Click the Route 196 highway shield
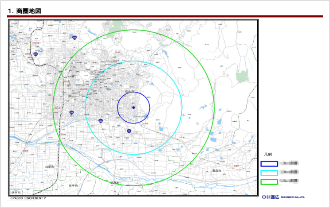The height and width of the screenshot is (208, 330). [75, 38]
